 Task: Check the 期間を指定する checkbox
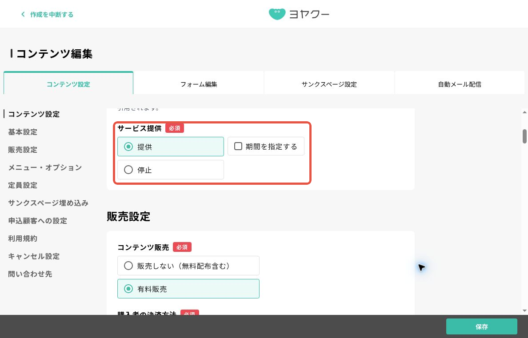pyautogui.click(x=238, y=146)
